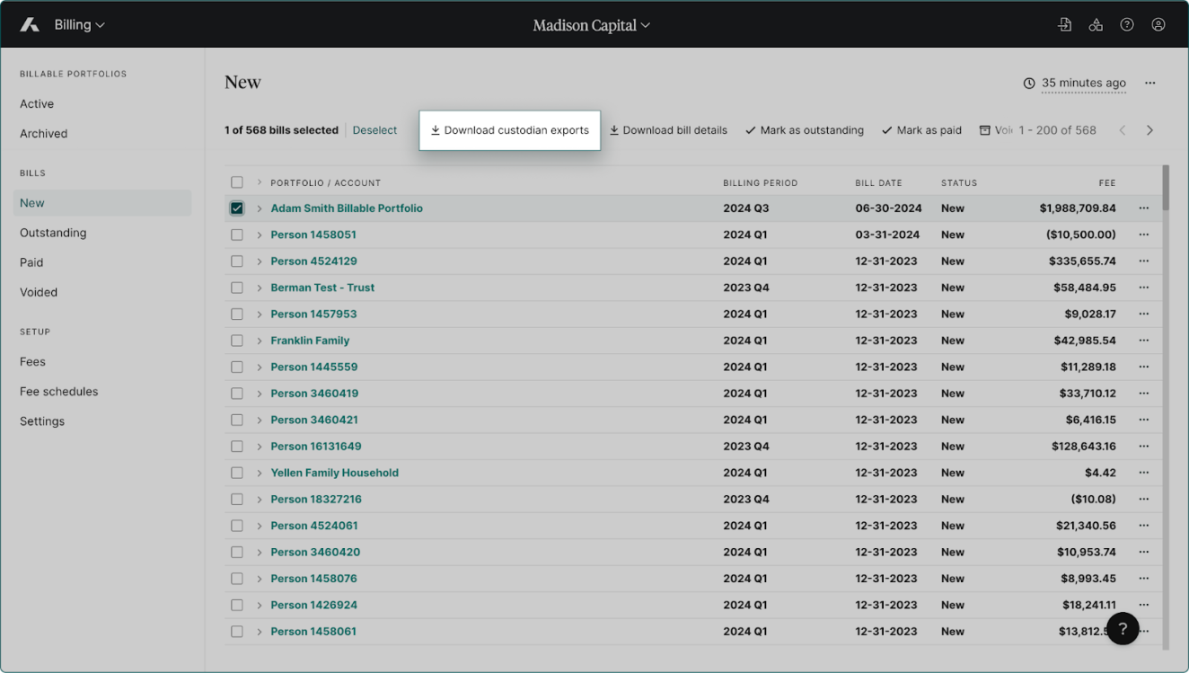
Task: Open row actions for Franklin Family
Action: point(1143,341)
